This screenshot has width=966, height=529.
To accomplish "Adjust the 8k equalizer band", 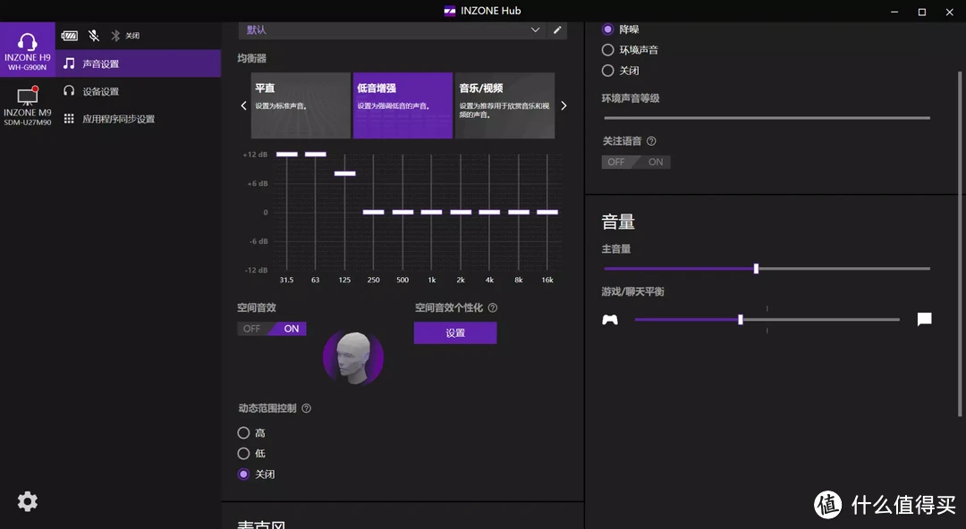I will click(x=518, y=212).
